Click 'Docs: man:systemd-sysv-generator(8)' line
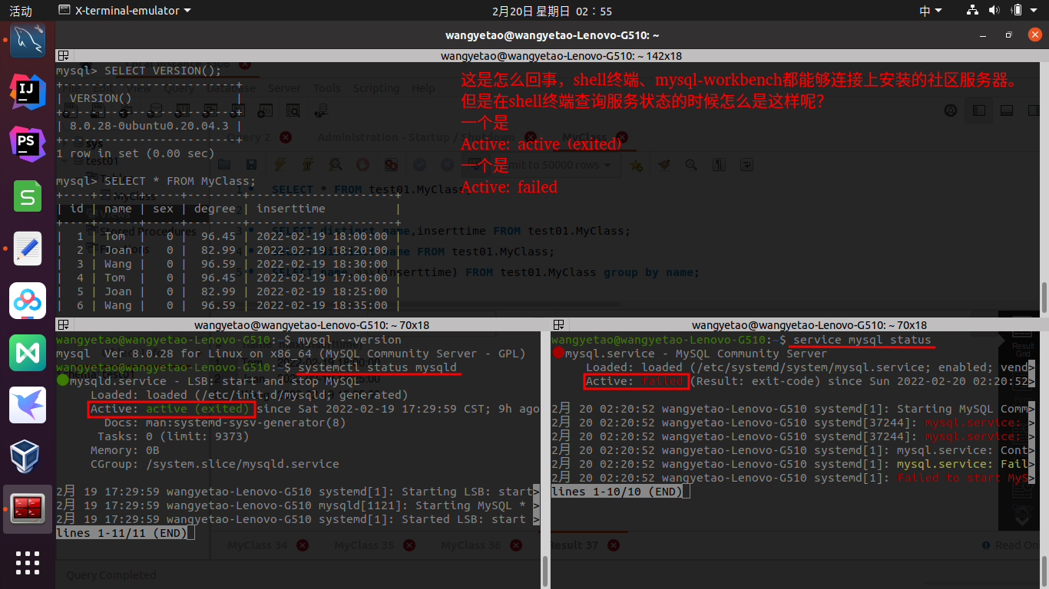Screen dimensions: 1049x589 pyautogui.click(x=225, y=423)
